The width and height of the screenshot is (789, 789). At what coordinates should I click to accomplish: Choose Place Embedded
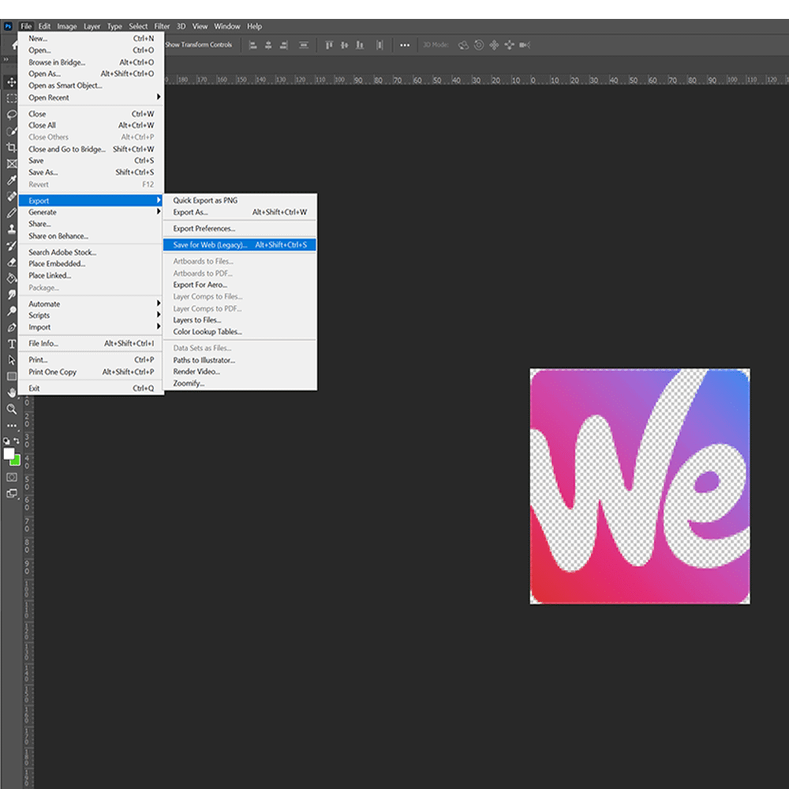point(91,264)
